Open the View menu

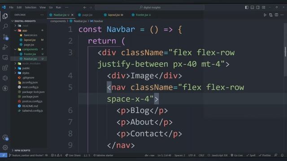pyautogui.click(x=43, y=8)
